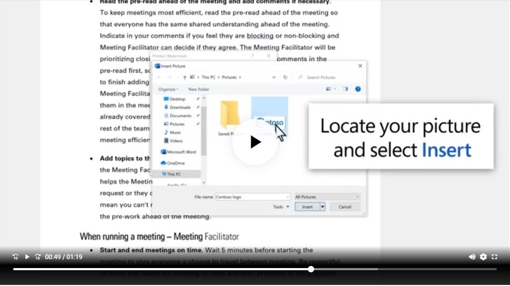Open the All Pictures file type dropdown

327,197
